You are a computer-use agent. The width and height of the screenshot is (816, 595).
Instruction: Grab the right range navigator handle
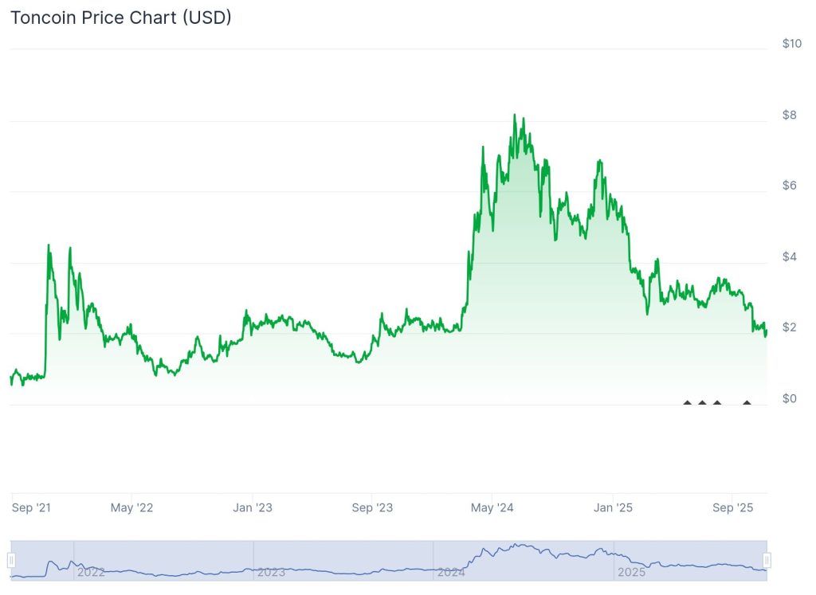pos(767,560)
